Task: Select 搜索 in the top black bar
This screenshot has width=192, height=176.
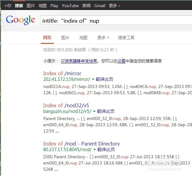Action: click(19, 6)
